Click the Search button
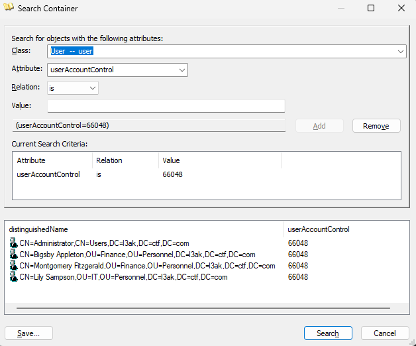Viewport: 416px width, 346px height. tap(327, 333)
